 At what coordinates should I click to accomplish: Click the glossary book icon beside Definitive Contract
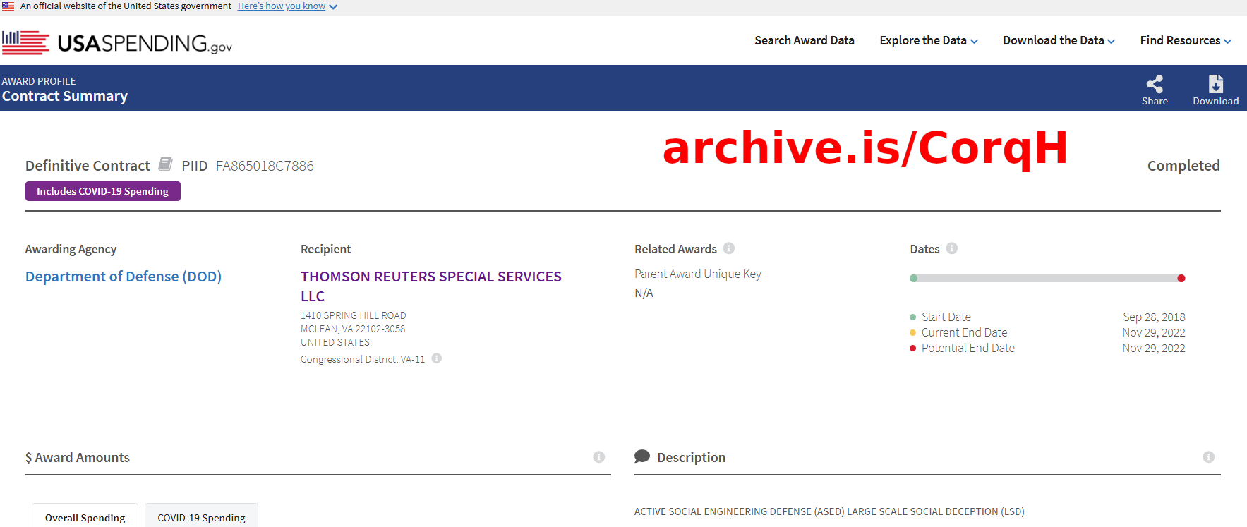pyautogui.click(x=165, y=164)
